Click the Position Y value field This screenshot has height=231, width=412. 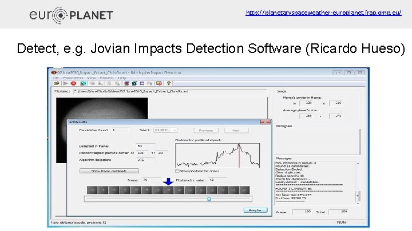pyautogui.click(x=162, y=153)
